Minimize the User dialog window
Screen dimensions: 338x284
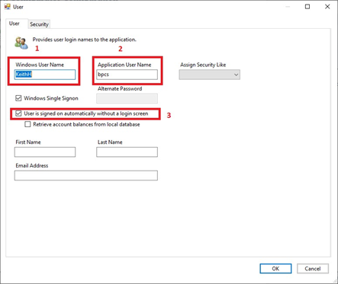[288, 7]
